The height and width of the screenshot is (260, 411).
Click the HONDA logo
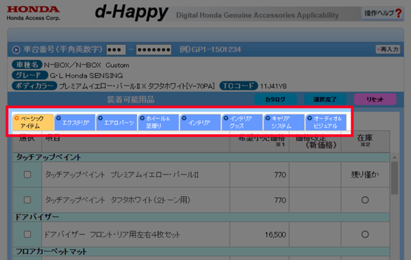click(34, 10)
